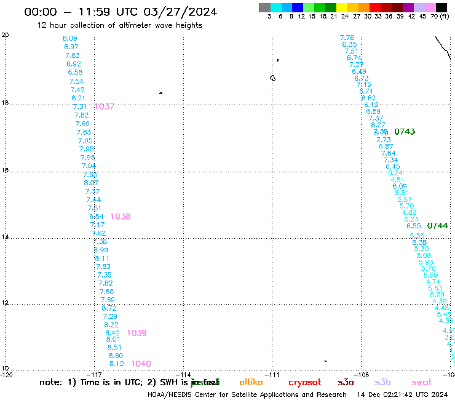The image size is (455, 400).
Task: Click the orange 30 ft legend swatch
Action: point(364,7)
